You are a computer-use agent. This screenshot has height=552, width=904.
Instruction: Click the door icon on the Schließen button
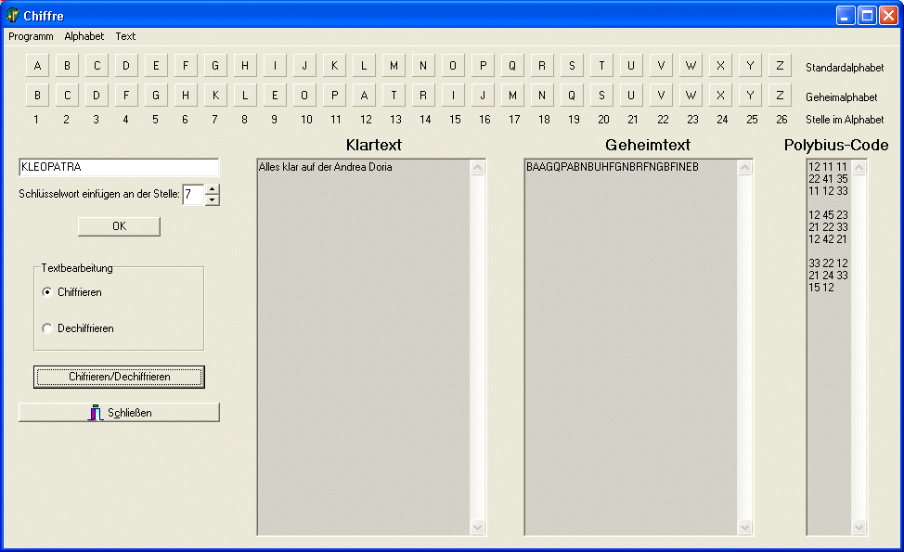click(95, 413)
